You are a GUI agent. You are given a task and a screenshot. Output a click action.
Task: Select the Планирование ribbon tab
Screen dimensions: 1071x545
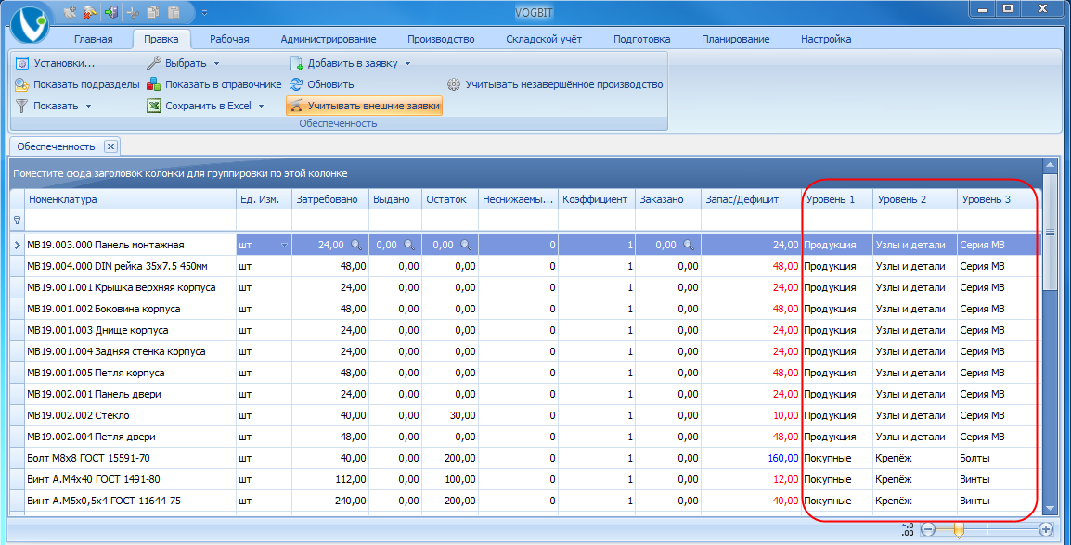click(736, 39)
